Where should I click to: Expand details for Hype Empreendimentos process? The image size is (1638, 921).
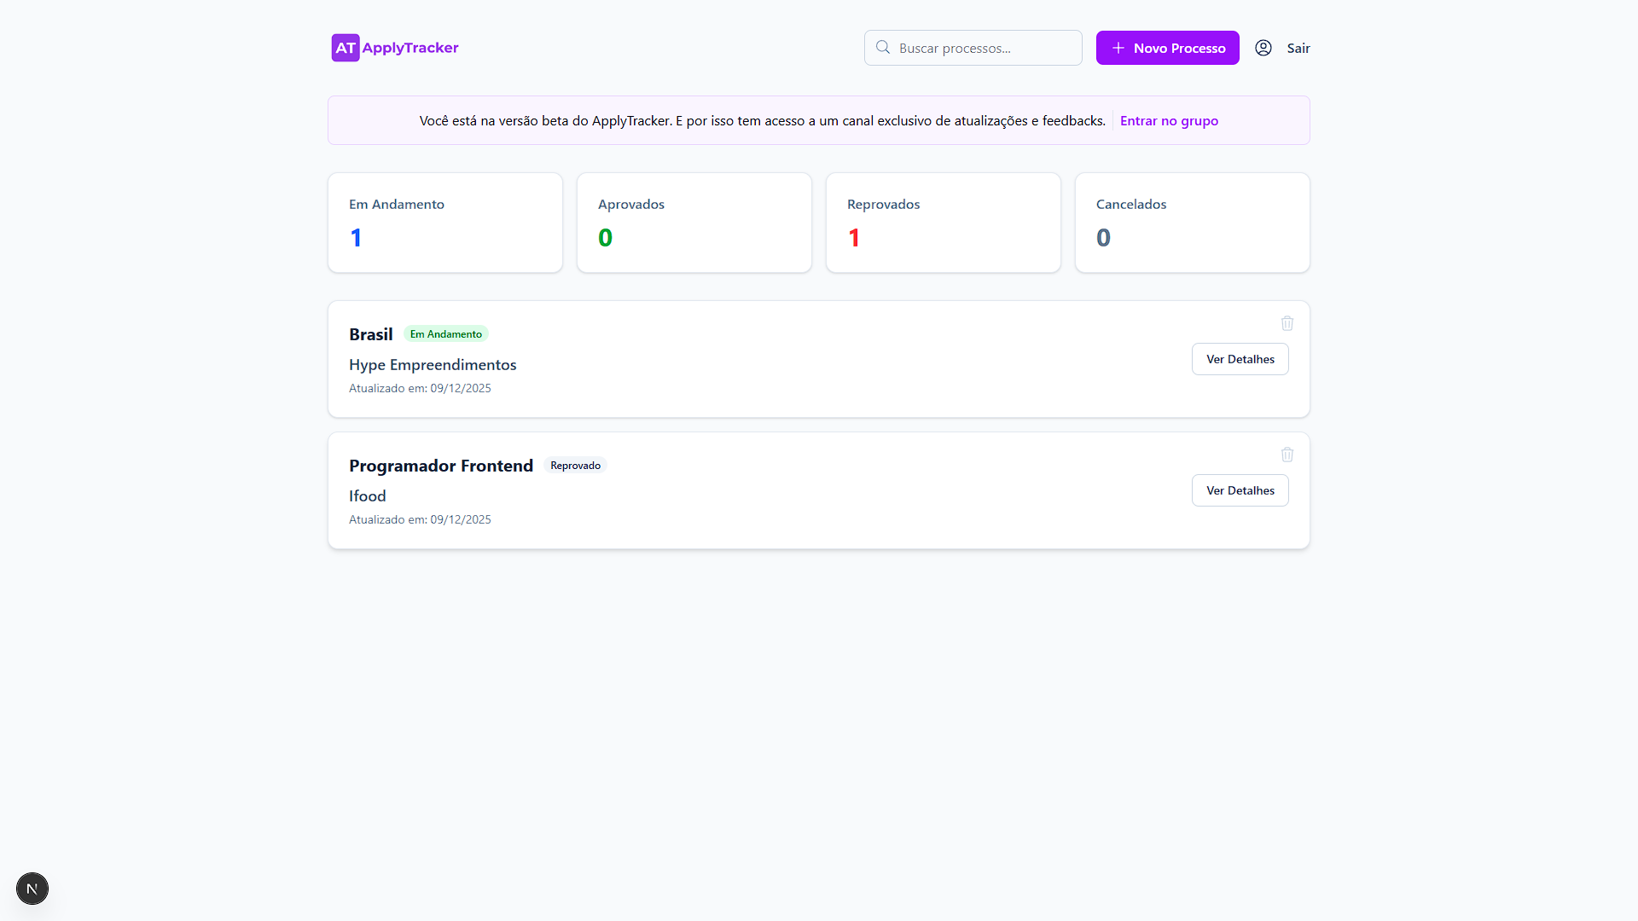click(1240, 359)
